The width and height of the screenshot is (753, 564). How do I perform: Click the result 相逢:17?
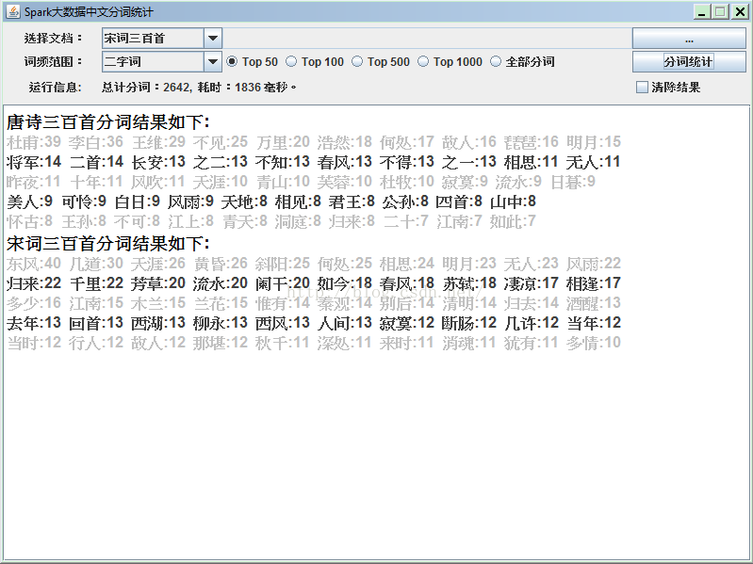tap(594, 283)
